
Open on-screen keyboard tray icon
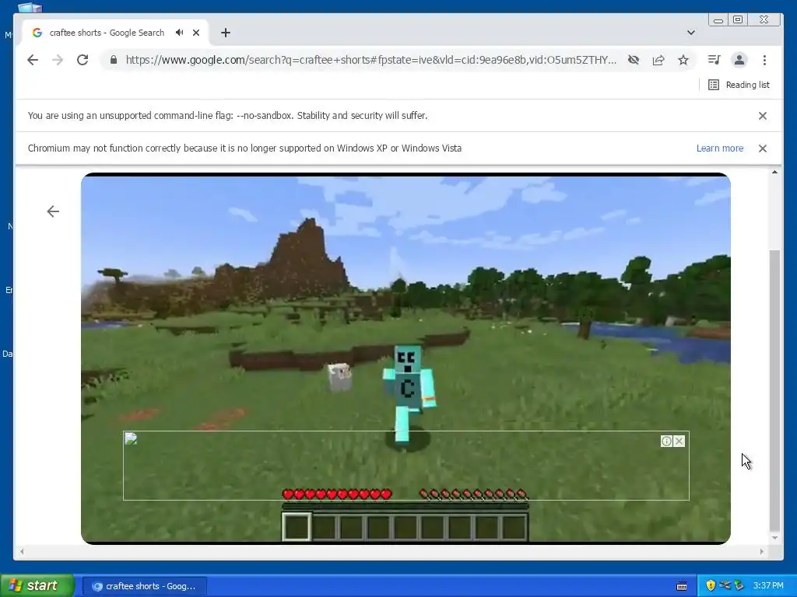[x=682, y=586]
